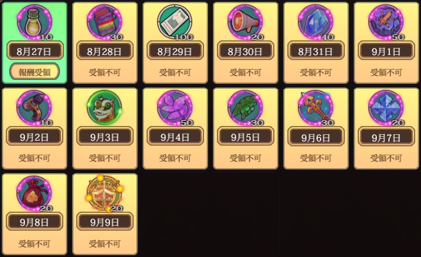Click the red pouch icon for 9月8日
Image resolution: width=421 pixels, height=257 pixels.
point(35,194)
